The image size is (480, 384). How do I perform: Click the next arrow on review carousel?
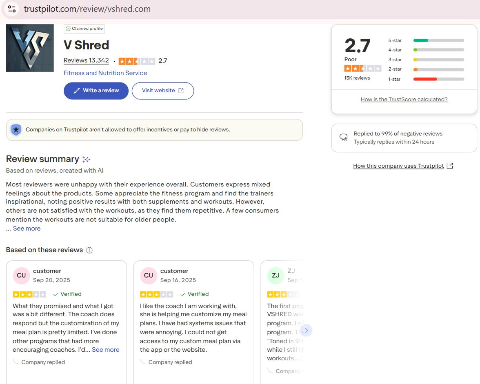pyautogui.click(x=306, y=330)
